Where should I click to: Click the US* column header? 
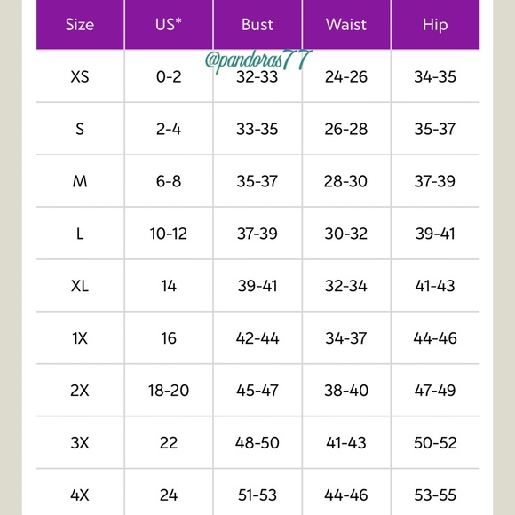coord(169,25)
